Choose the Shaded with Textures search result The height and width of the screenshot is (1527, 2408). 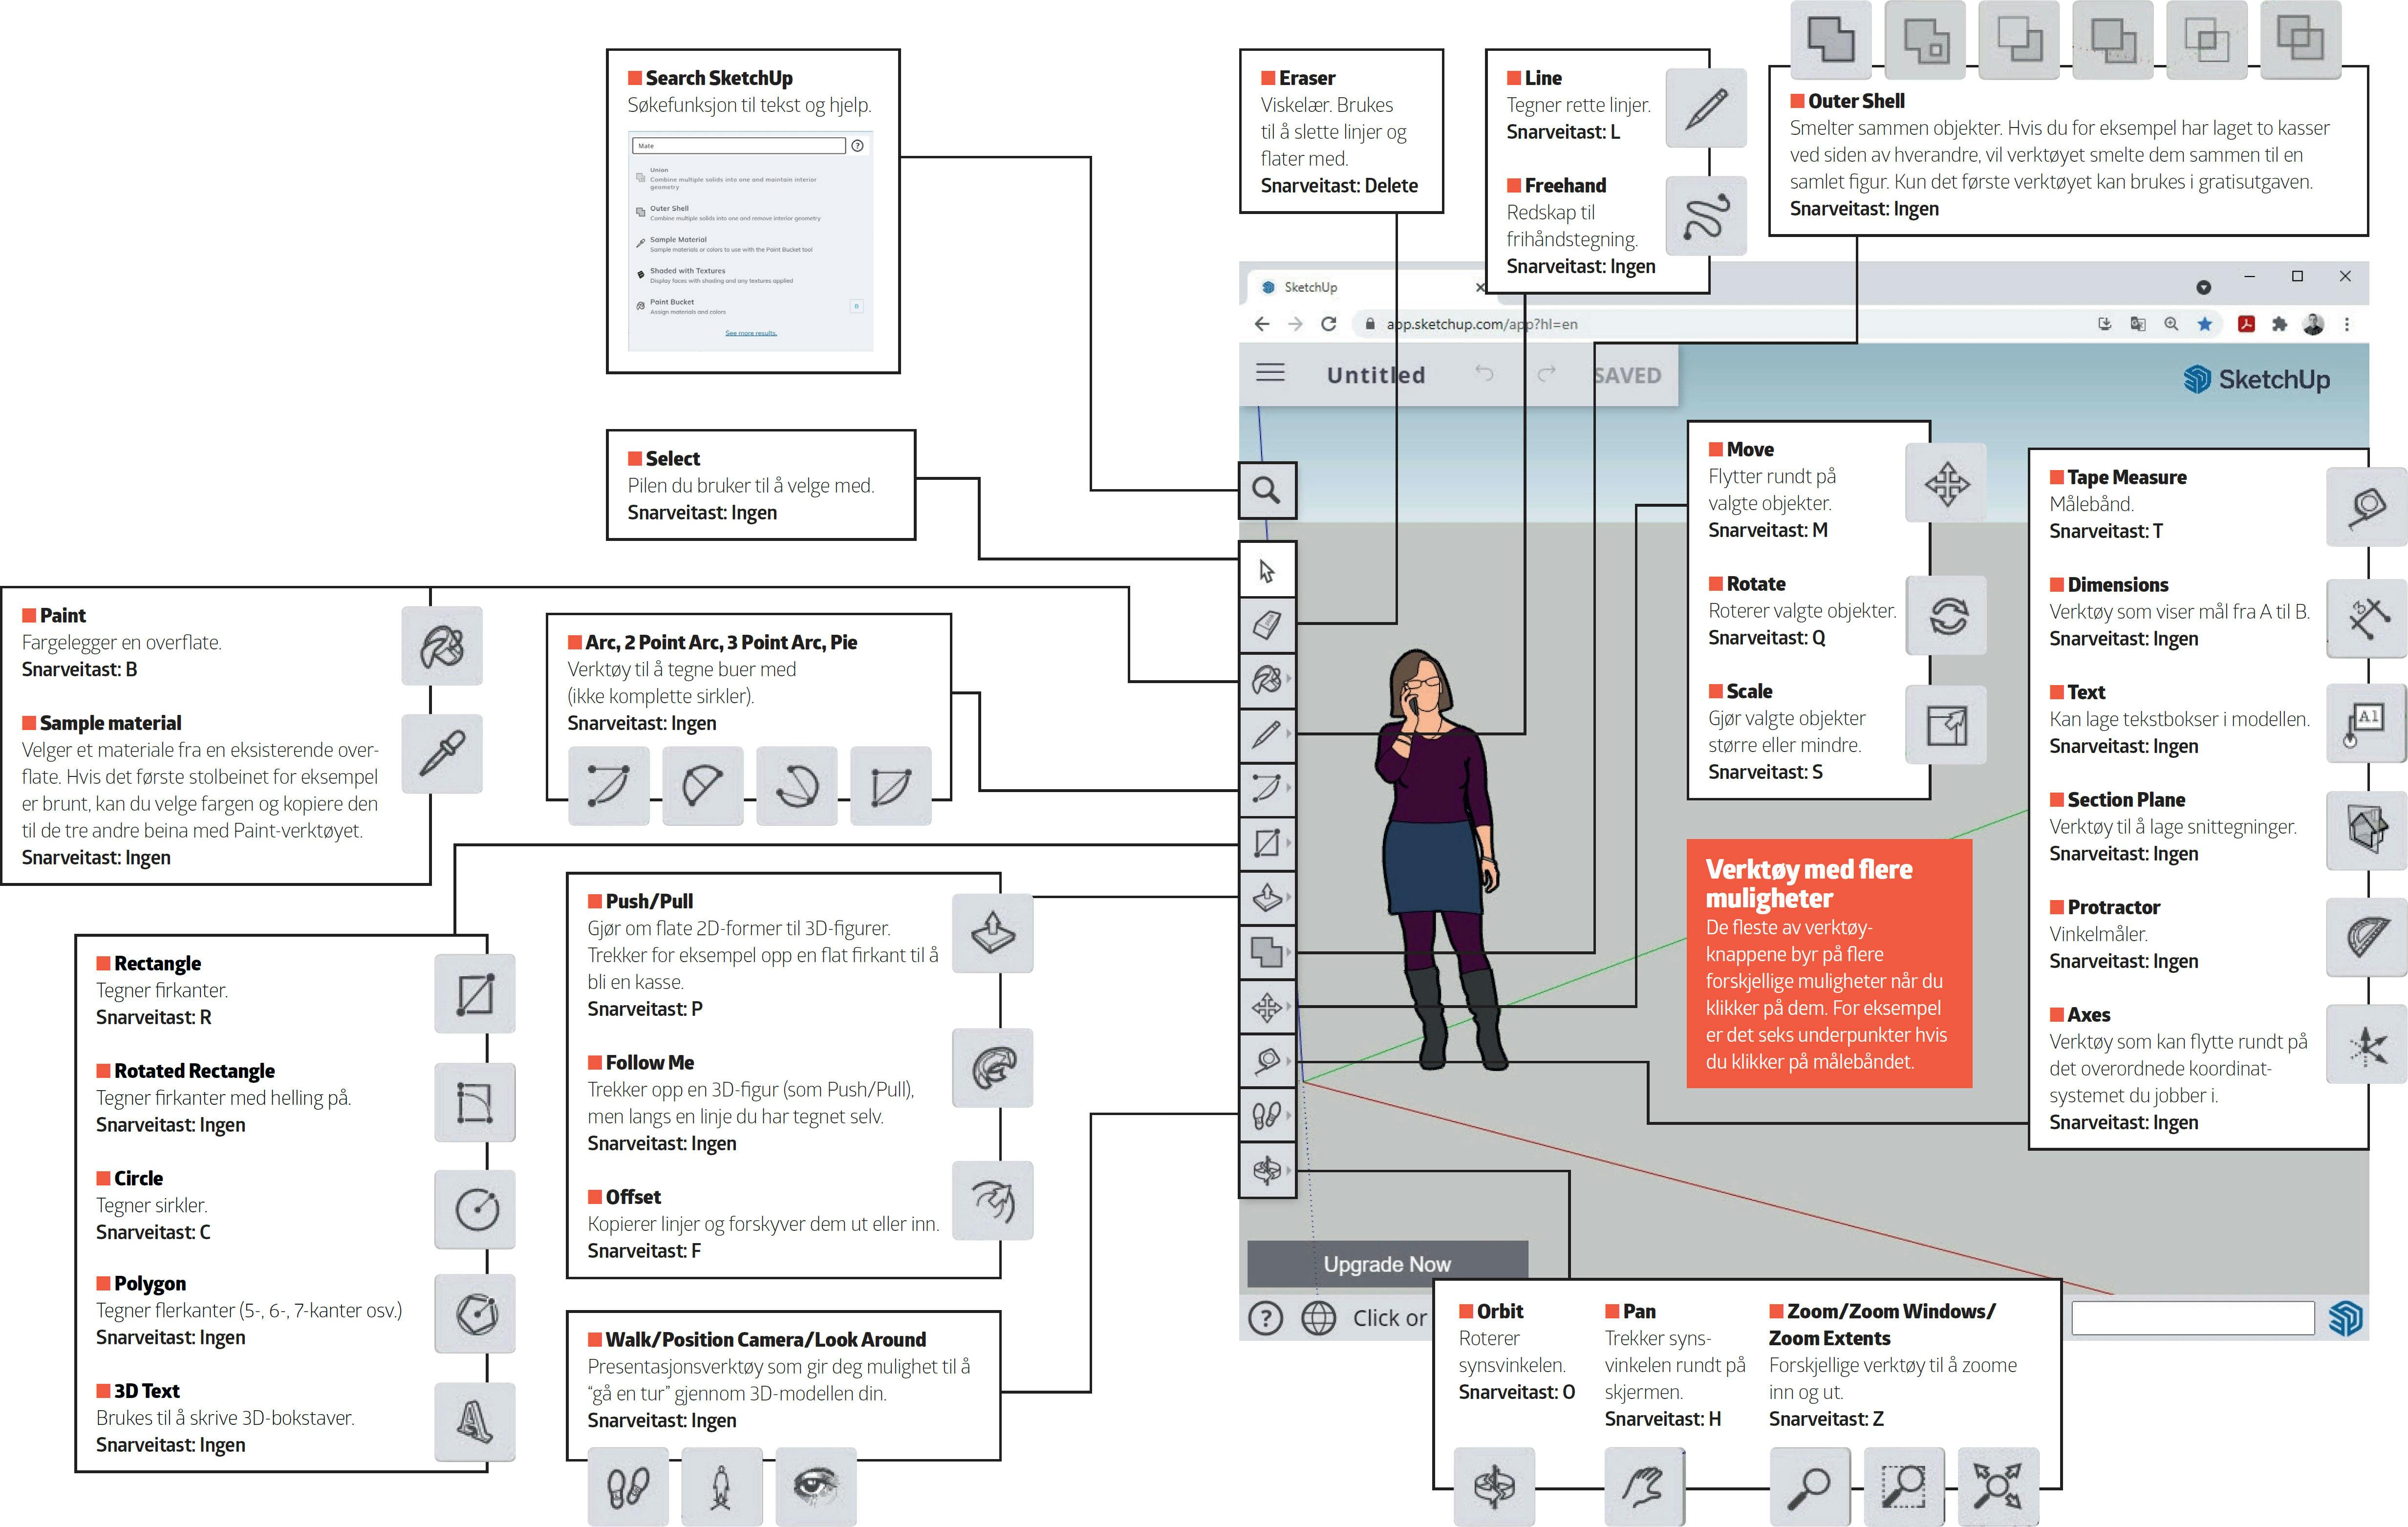(750, 275)
